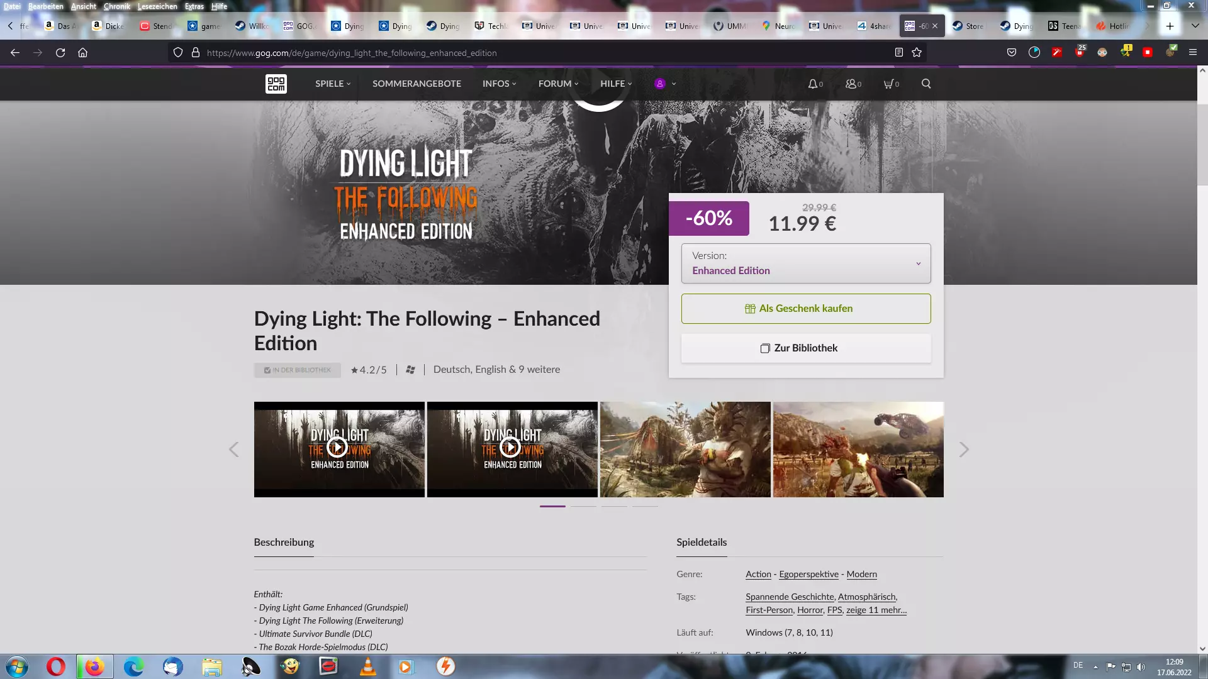This screenshot has height=679, width=1208.
Task: Play the second Dying Light trailer thumbnail
Action: tap(512, 450)
